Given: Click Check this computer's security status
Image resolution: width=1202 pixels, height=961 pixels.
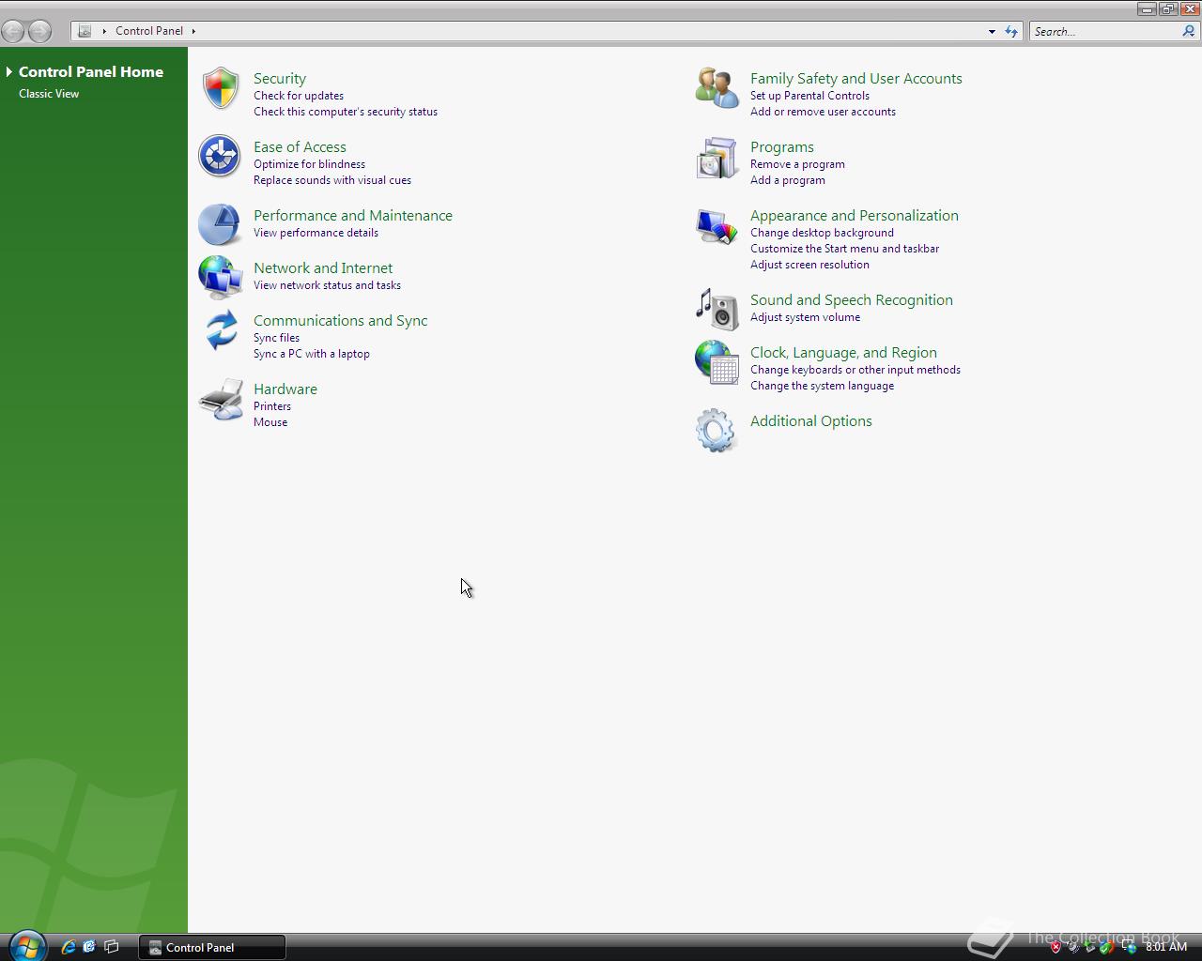Looking at the screenshot, I should 346,112.
